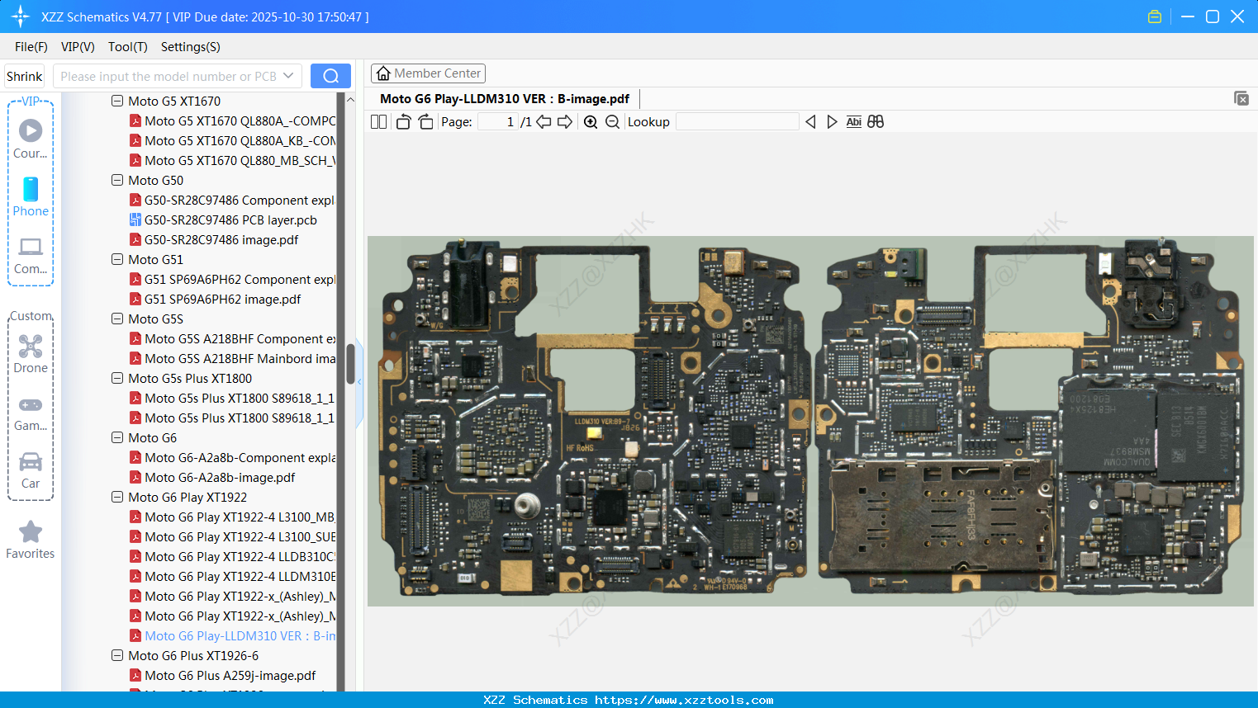1258x708 pixels.
Task: Click the binoculars search icon
Action: click(876, 122)
